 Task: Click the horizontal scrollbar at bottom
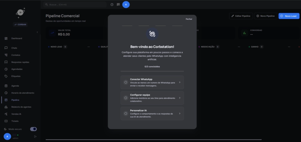tap(154, 140)
